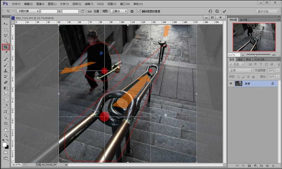The height and width of the screenshot is (169, 282).
Task: Open the status bar info arrow
Action: coord(66,165)
